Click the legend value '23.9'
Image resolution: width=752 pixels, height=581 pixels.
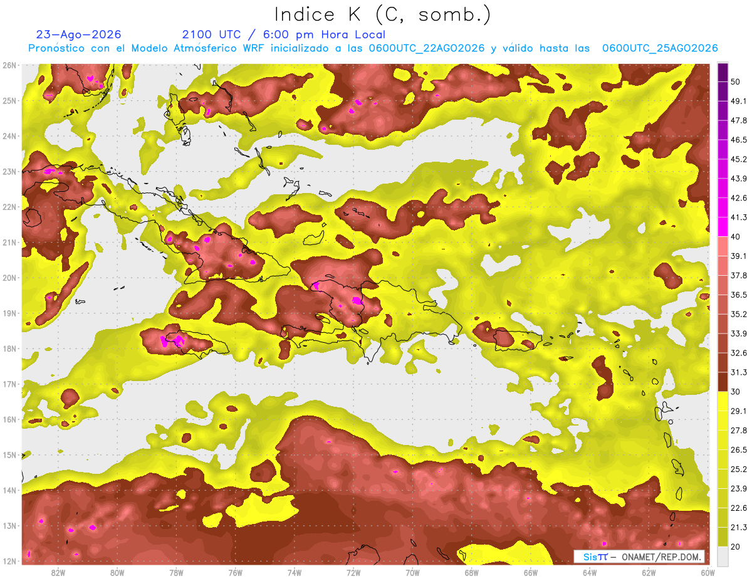point(739,488)
